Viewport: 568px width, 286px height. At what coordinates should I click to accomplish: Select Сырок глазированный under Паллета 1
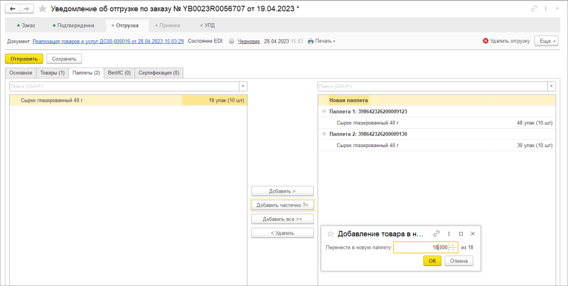click(368, 123)
